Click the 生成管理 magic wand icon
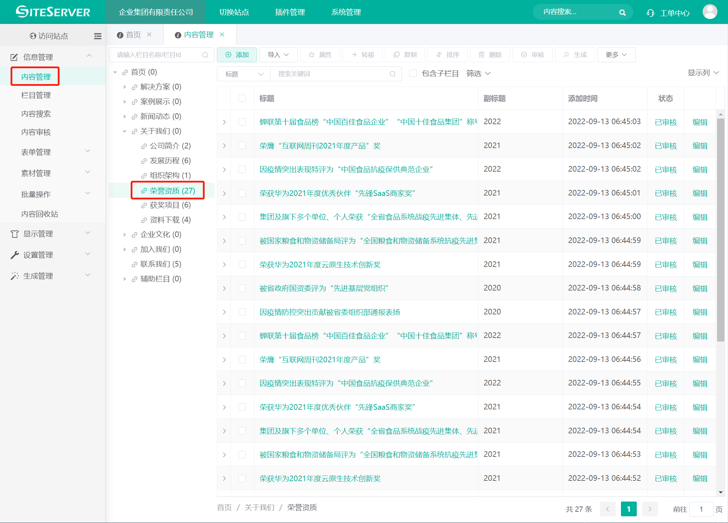Viewport: 728px width, 523px height. pyautogui.click(x=14, y=276)
